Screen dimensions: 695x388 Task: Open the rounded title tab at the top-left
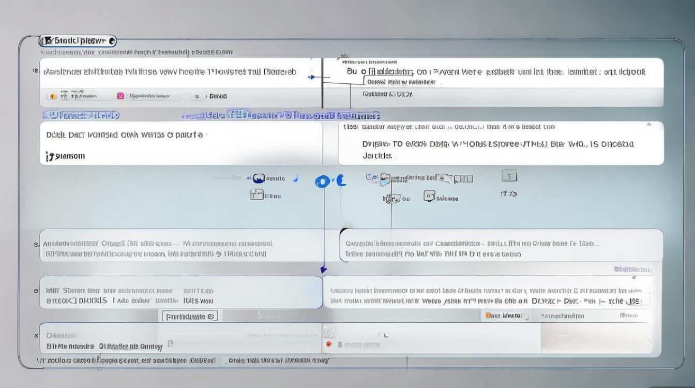coord(77,40)
